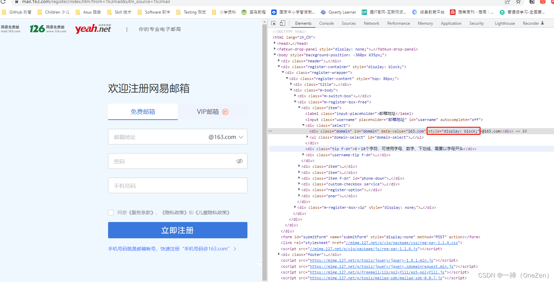The image size is (554, 282).
Task: Click the yeah.net logo
Action: pyautogui.click(x=93, y=28)
